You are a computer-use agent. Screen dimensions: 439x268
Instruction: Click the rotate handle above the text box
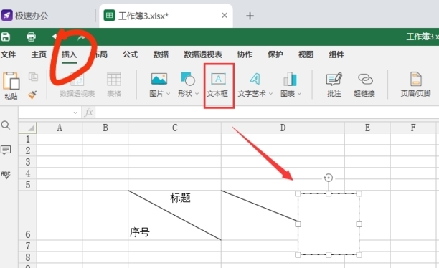328,178
